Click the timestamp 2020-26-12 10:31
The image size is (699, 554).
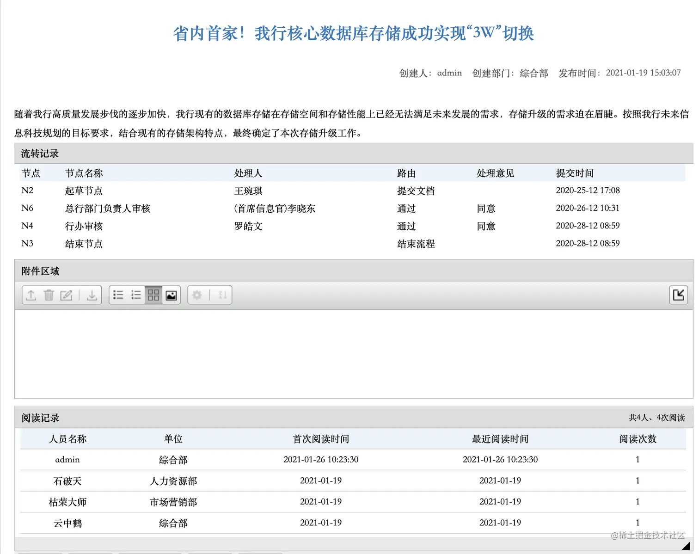click(x=588, y=208)
